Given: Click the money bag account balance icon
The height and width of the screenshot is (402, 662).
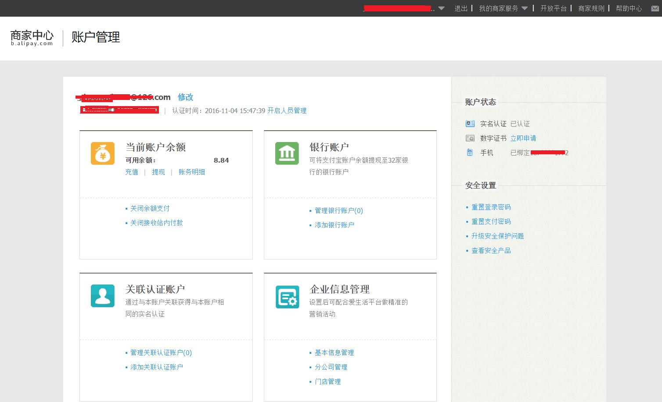Looking at the screenshot, I should tap(103, 153).
